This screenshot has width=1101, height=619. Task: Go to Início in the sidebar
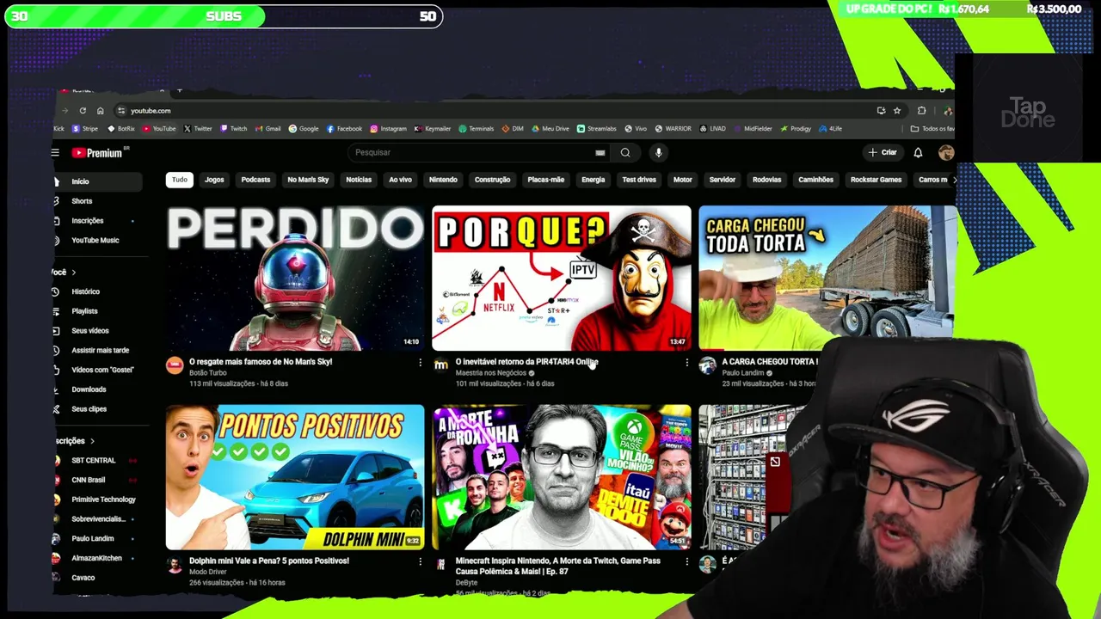pos(96,181)
